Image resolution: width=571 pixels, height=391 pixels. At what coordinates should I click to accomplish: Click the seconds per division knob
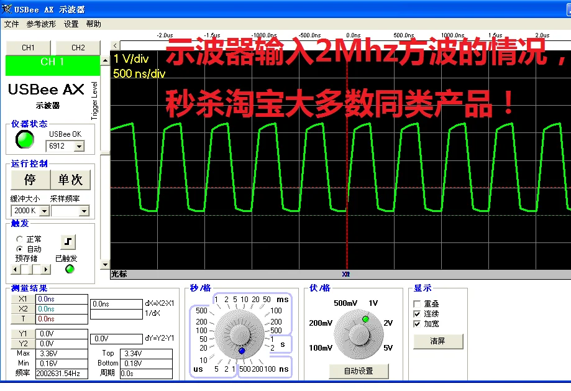pyautogui.click(x=240, y=334)
